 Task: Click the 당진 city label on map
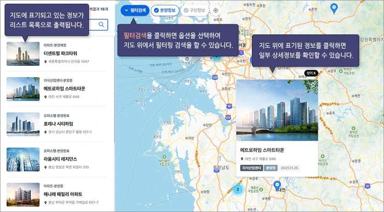(208, 125)
